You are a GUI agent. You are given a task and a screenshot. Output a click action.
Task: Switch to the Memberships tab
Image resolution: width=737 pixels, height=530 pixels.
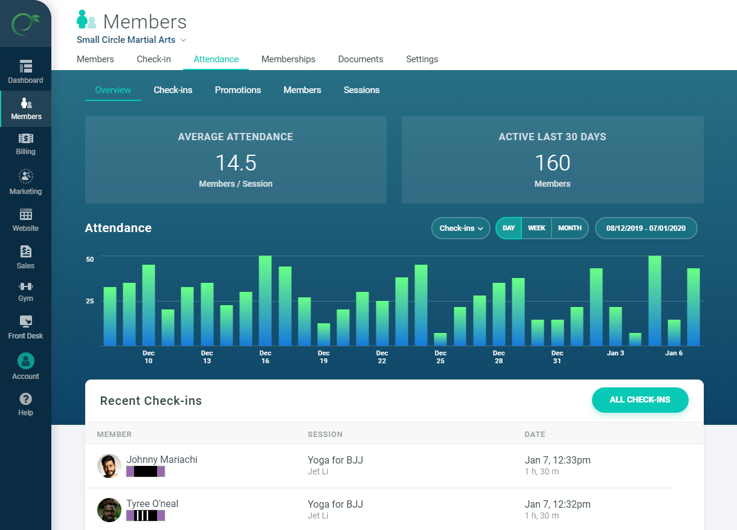[x=288, y=59]
